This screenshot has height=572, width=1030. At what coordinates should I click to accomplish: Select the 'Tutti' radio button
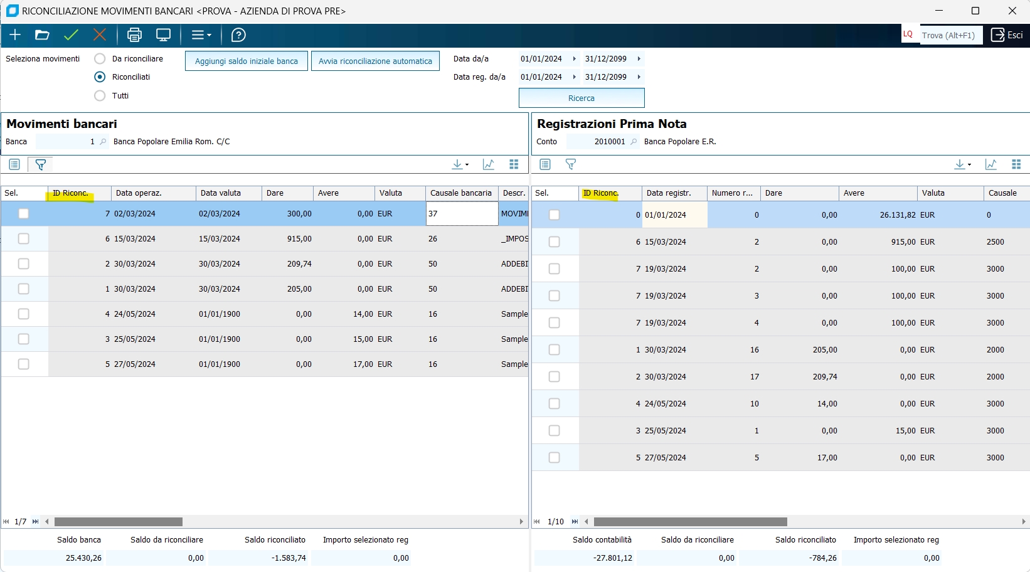(100, 96)
